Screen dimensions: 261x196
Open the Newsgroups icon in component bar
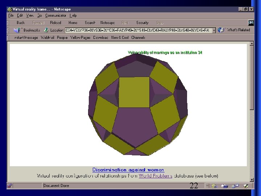(x=235, y=186)
